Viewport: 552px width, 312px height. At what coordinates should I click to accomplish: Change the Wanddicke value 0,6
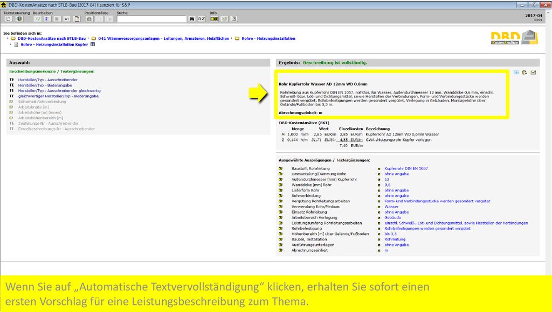coord(387,185)
